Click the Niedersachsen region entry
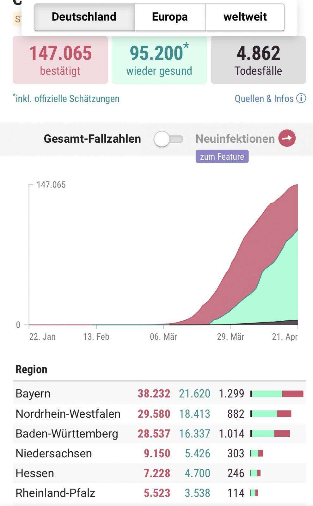 (x=159, y=453)
